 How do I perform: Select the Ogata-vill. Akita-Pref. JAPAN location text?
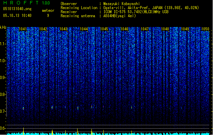151,8
